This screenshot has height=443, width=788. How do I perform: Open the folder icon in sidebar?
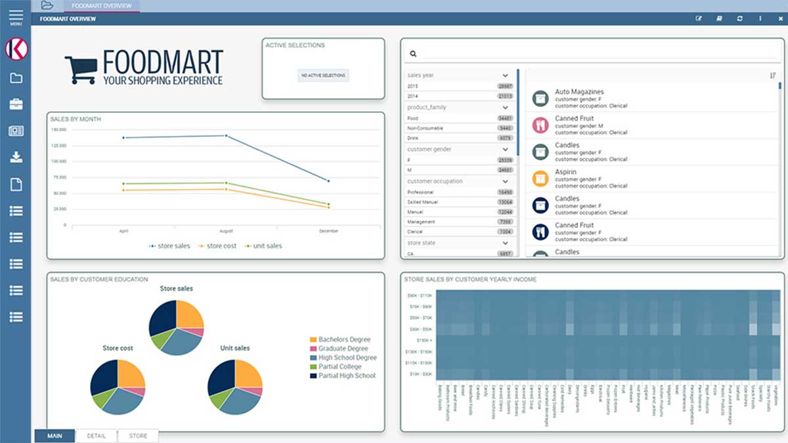[16, 78]
